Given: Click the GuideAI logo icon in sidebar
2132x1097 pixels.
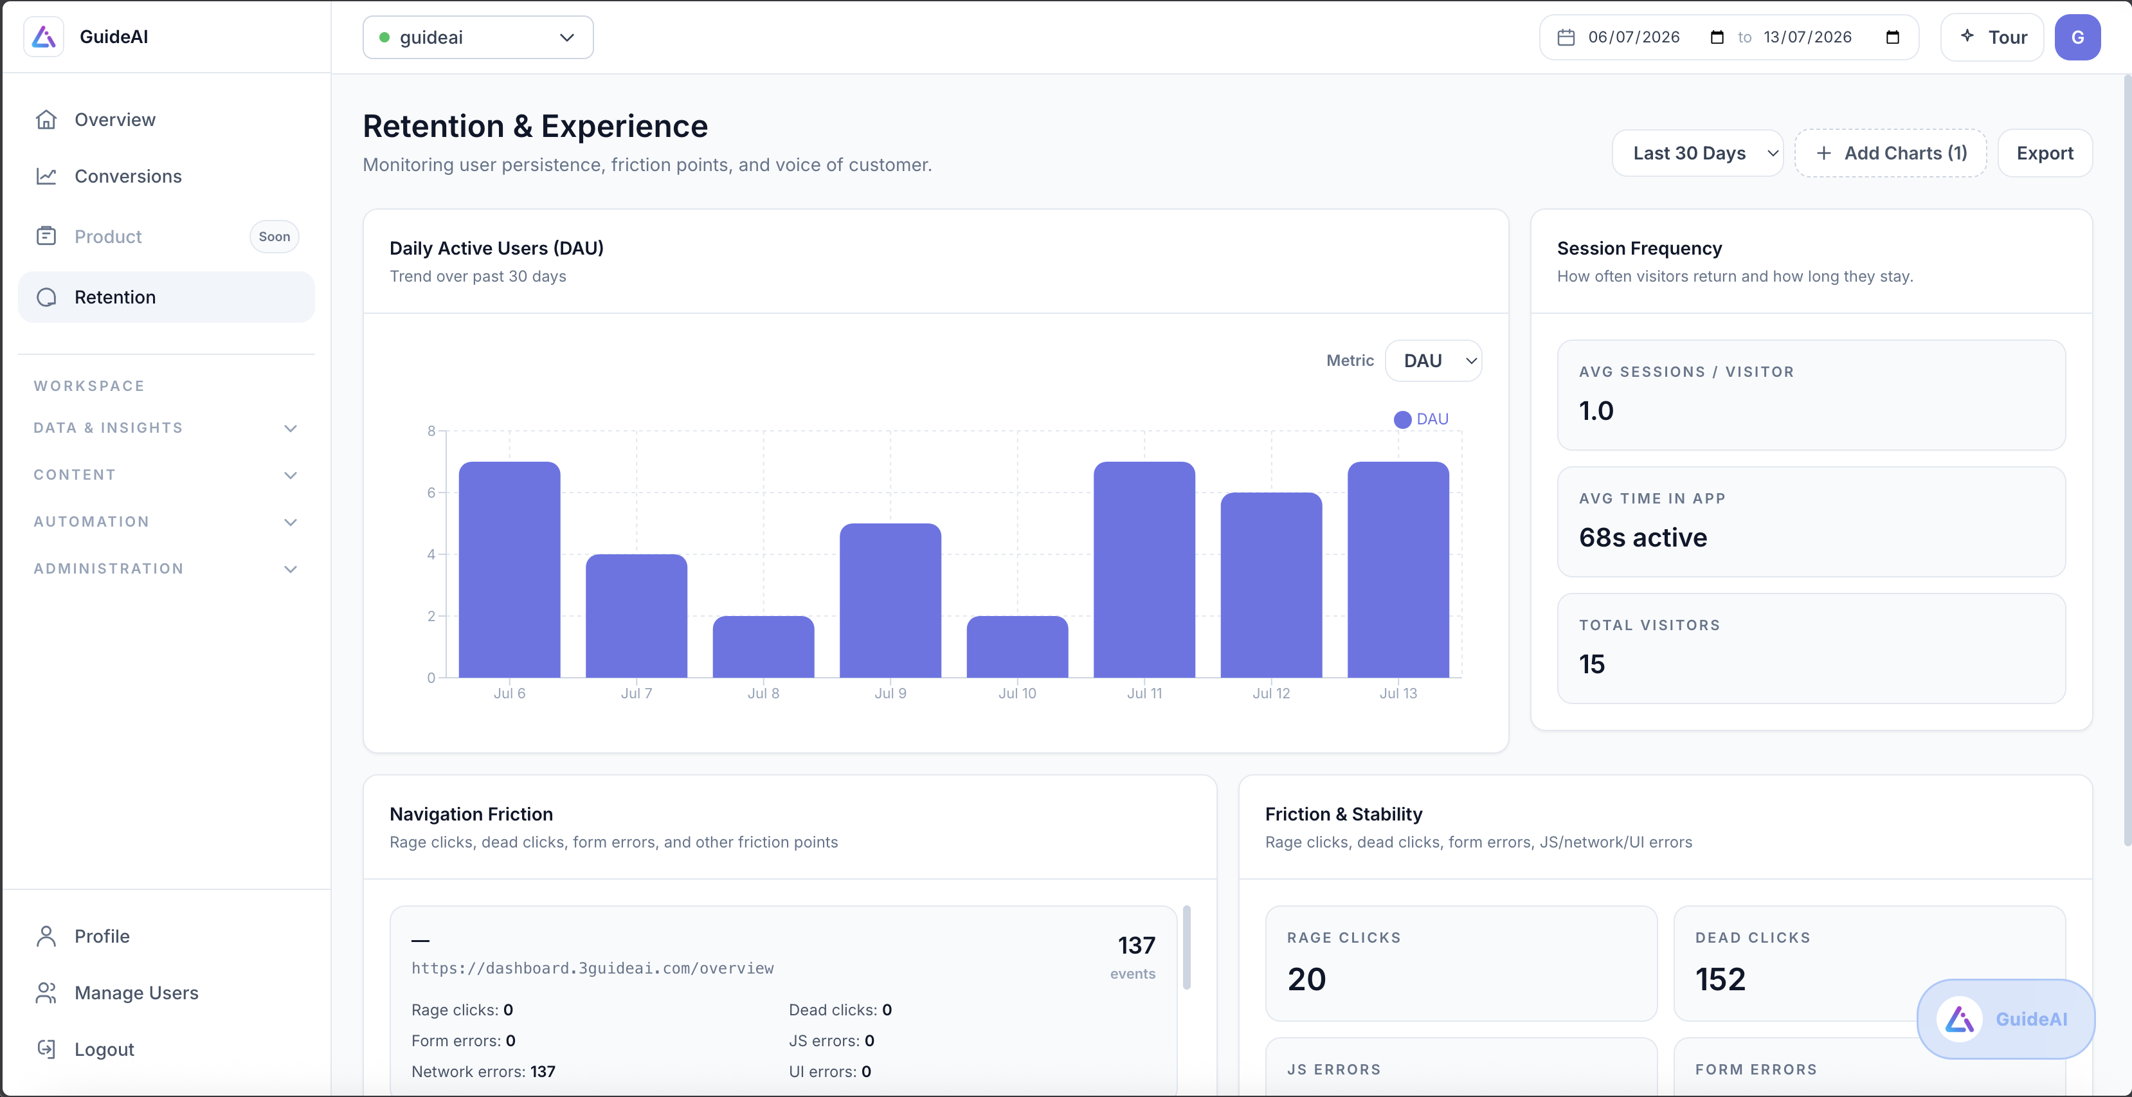Looking at the screenshot, I should pos(44,37).
